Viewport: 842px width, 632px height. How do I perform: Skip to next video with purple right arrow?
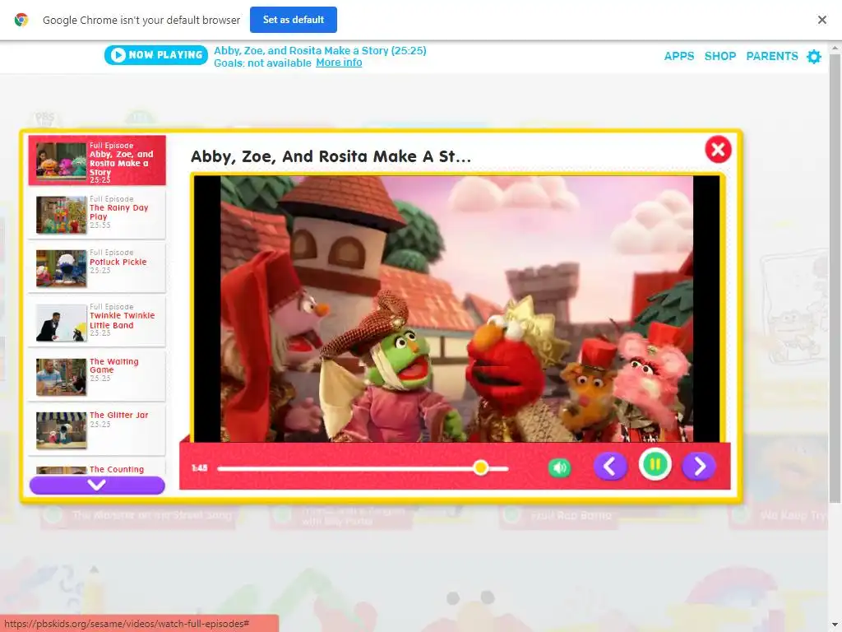tap(699, 466)
